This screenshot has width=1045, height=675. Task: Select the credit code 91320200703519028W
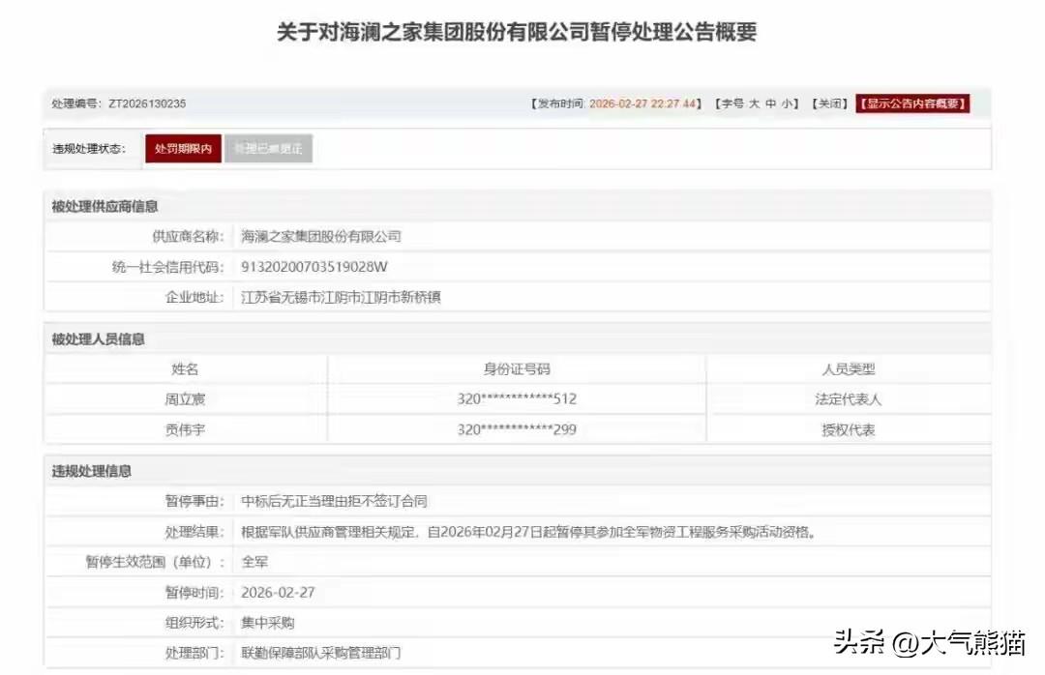point(313,267)
